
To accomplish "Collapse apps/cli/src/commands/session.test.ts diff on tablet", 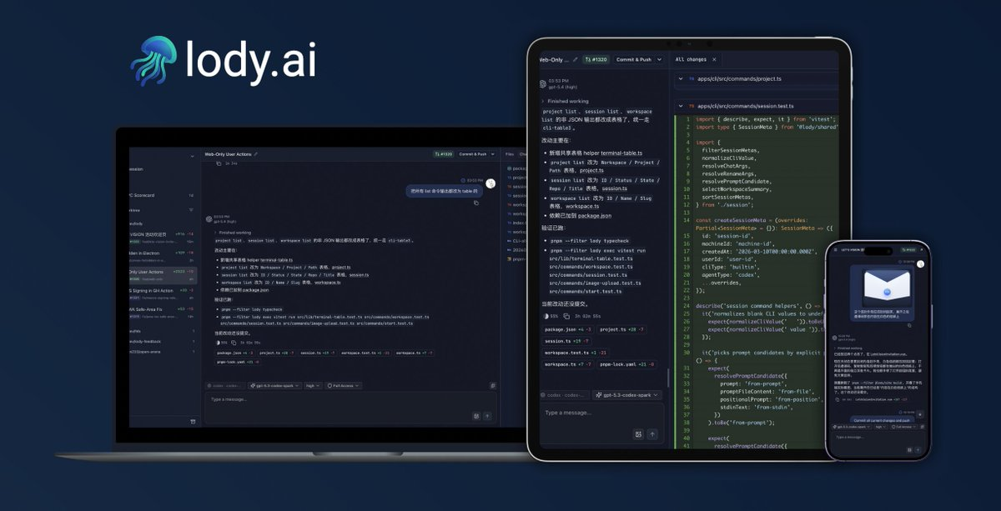I will coord(681,106).
